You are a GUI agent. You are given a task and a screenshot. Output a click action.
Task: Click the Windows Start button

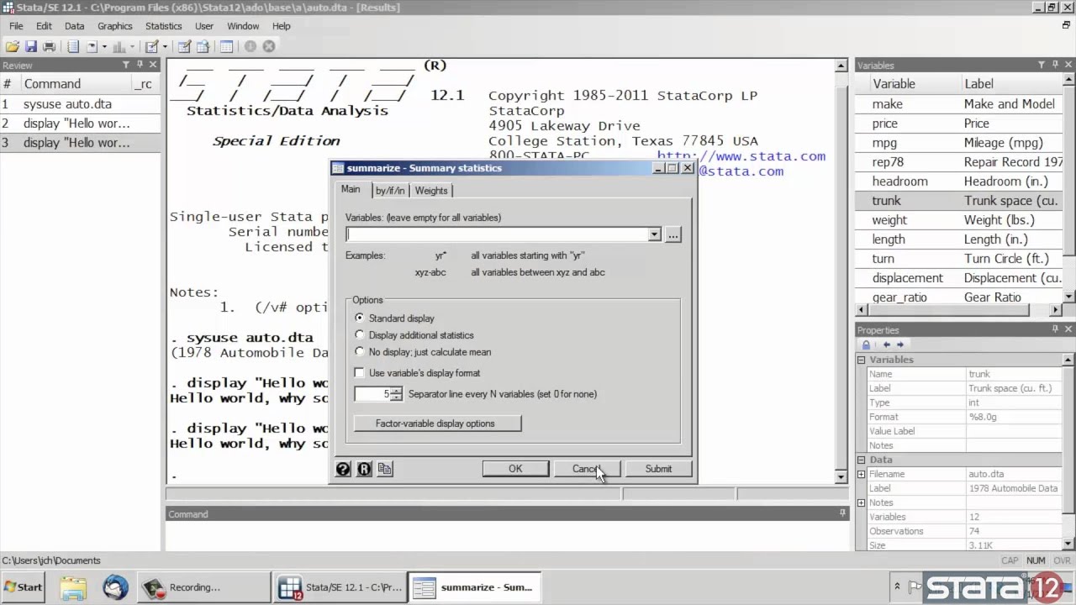tap(24, 587)
